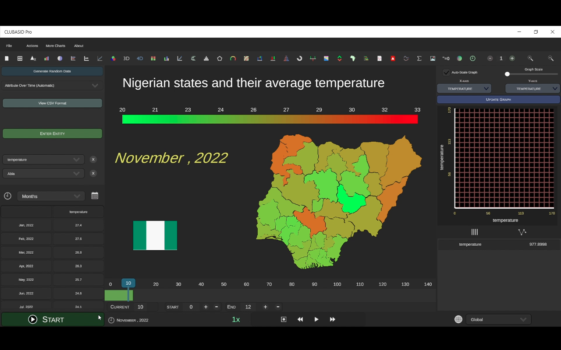Select the pyramid chart icon
This screenshot has height=350, width=561.
pos(286,58)
